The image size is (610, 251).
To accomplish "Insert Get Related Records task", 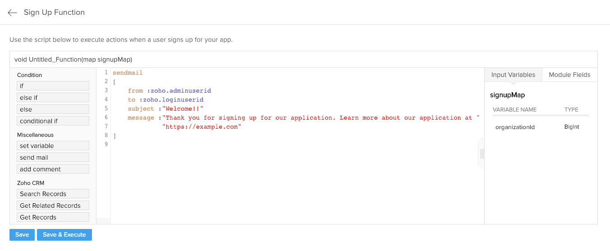I will click(53, 206).
